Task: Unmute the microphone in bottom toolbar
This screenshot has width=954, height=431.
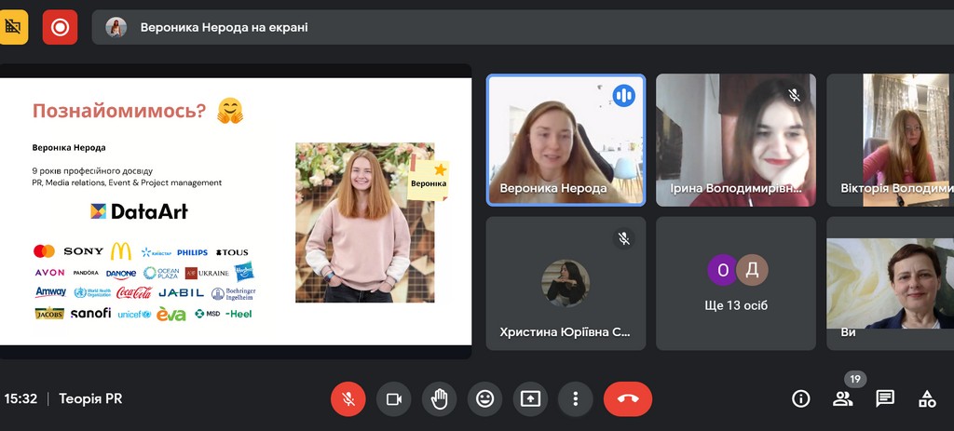Action: pyautogui.click(x=348, y=398)
